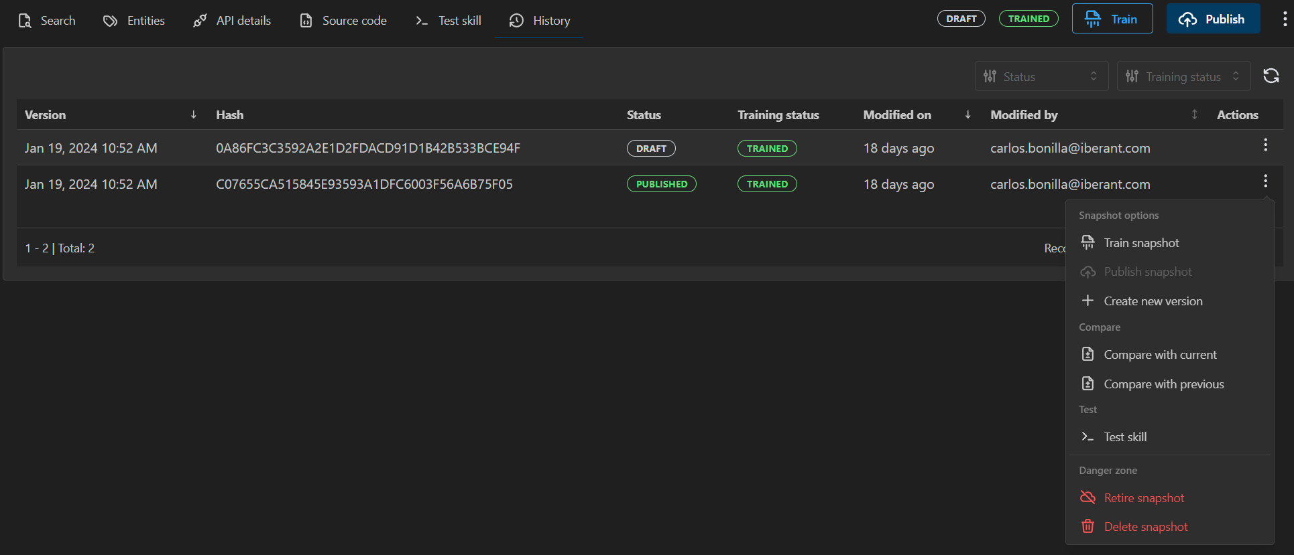The height and width of the screenshot is (555, 1294).
Task: Click the Entities tag icon
Action: (x=110, y=21)
